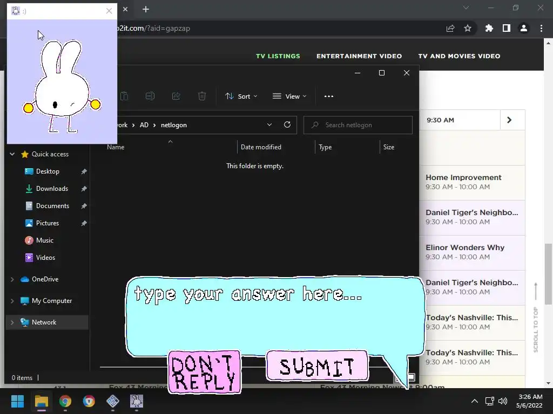Viewport: 553px width, 414px height.
Task: Click the Rename icon in Explorer toolbar
Action: (150, 96)
